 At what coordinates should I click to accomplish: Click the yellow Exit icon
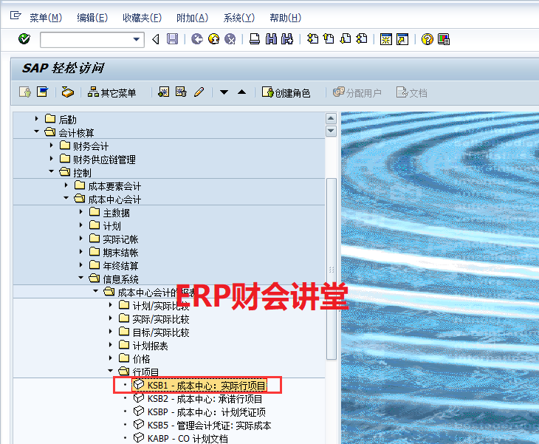point(213,39)
